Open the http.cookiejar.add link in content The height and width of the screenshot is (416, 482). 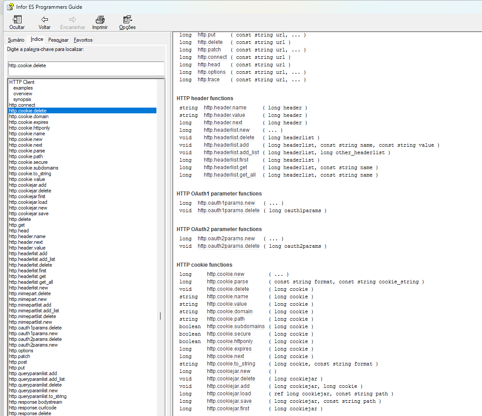[x=228, y=386]
